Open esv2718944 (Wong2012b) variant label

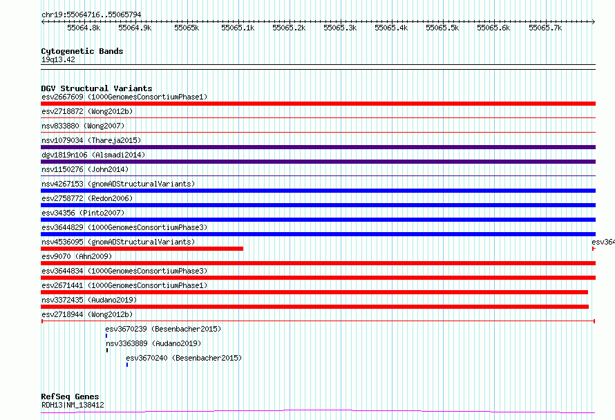coord(87,314)
